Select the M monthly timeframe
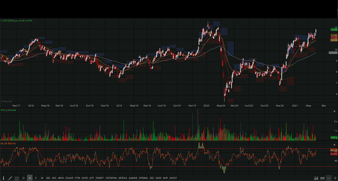This screenshot has width=338, height=181. [42, 178]
